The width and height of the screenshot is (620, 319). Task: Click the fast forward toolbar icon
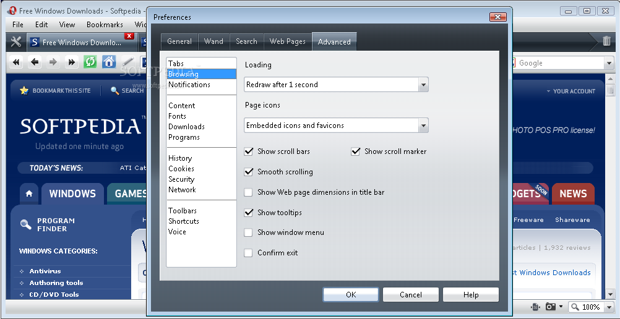(72, 62)
